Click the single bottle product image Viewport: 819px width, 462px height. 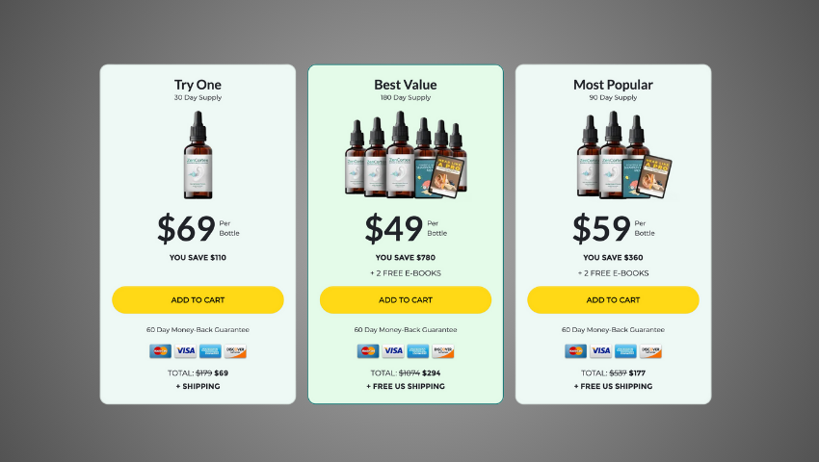click(x=198, y=155)
